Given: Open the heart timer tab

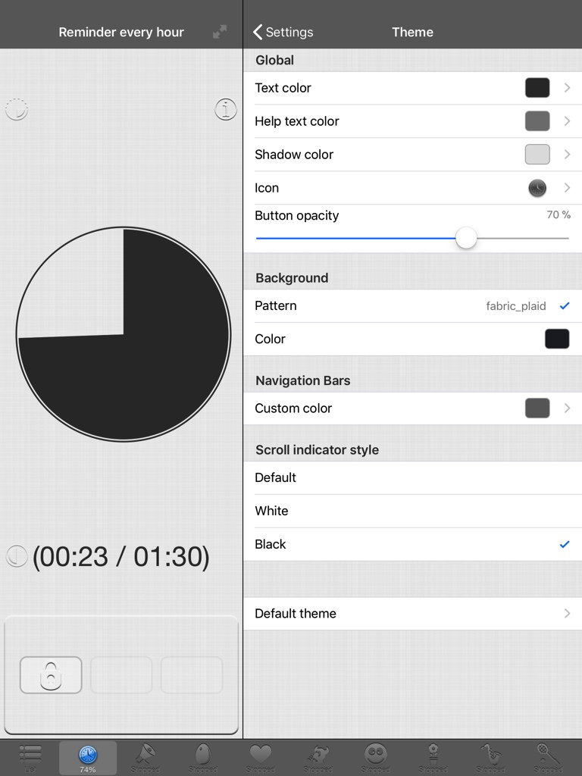Looking at the screenshot, I should click(261, 758).
